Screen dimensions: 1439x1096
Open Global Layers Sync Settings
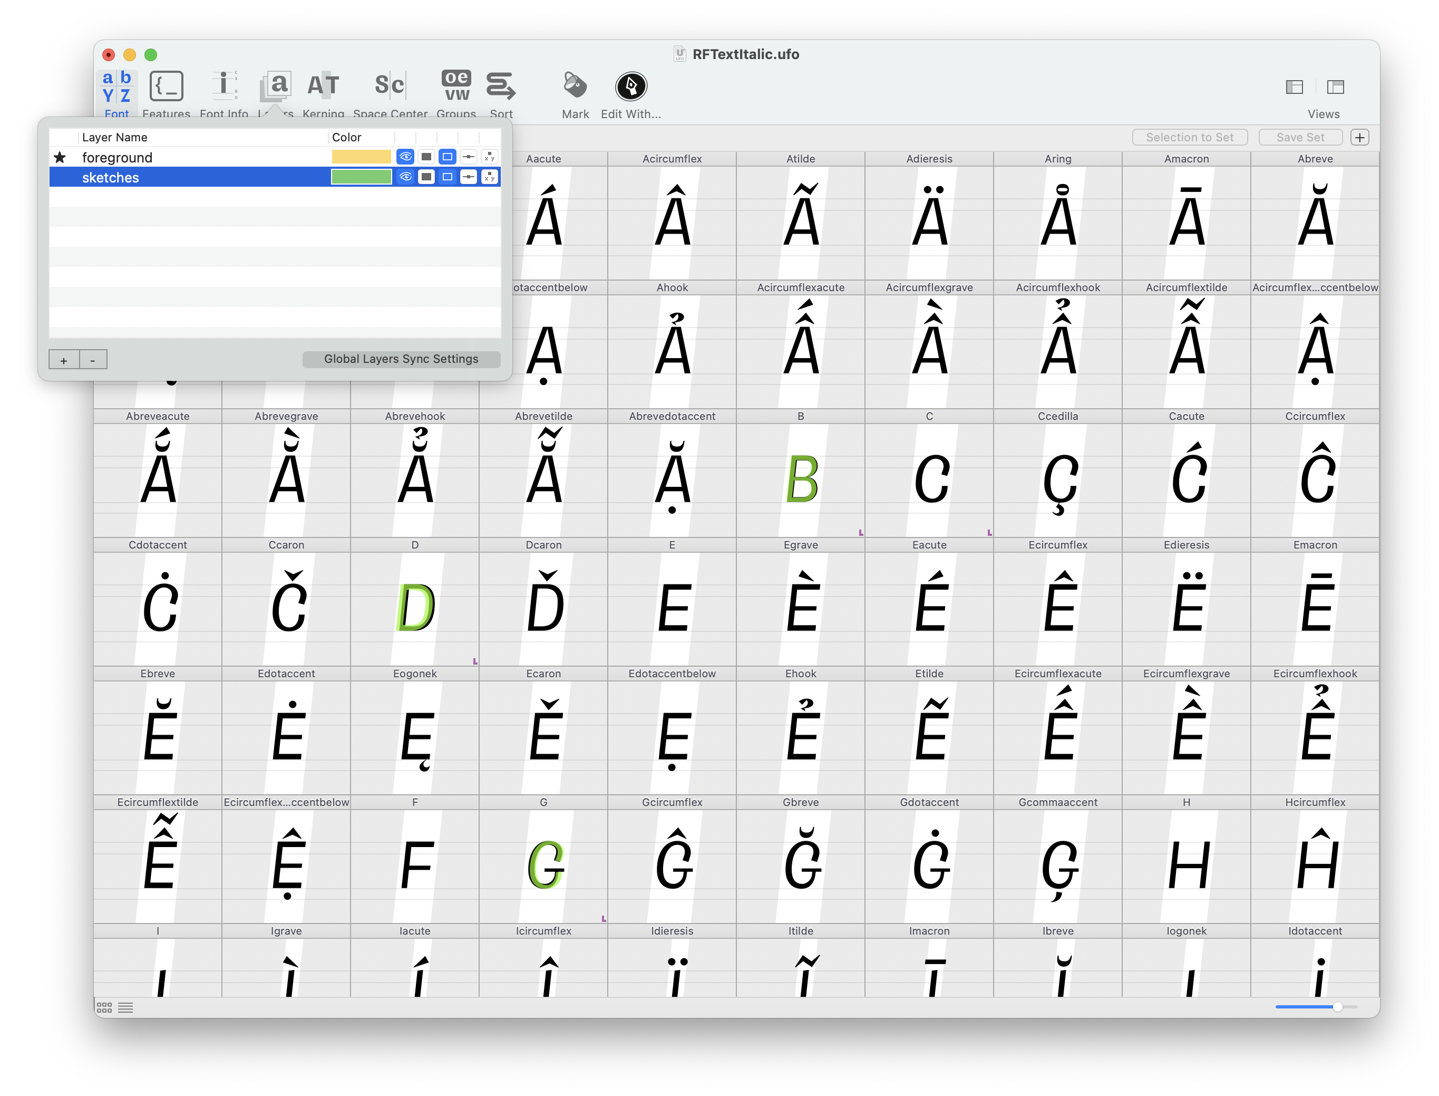(x=401, y=359)
